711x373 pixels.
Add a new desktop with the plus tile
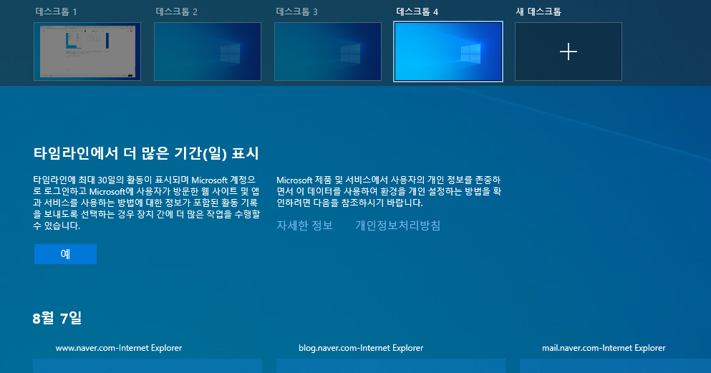(569, 52)
